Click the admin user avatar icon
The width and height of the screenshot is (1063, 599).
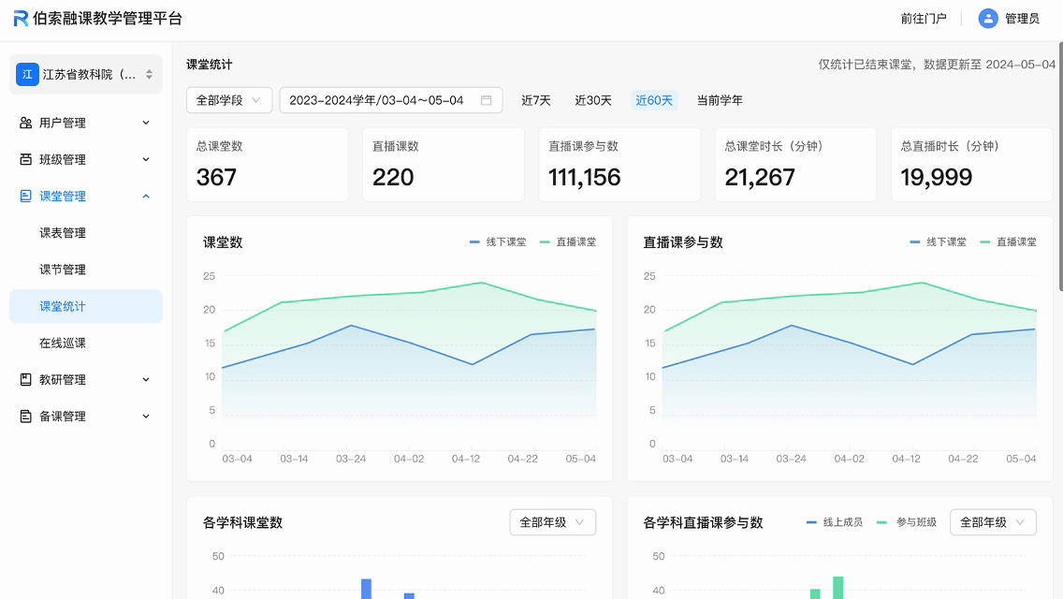coord(988,19)
